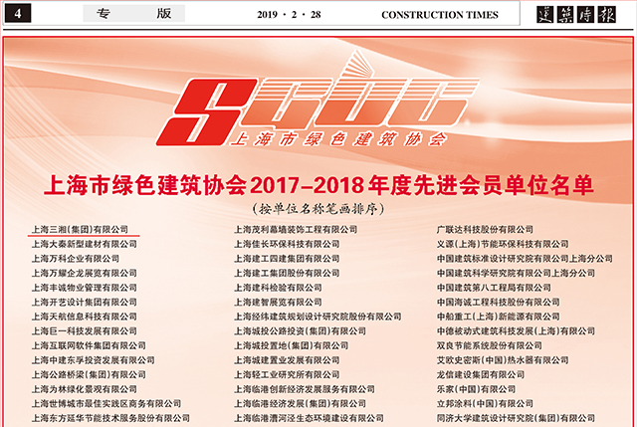Select 上海大秦新型建材有限公司 in the list
Image resolution: width=637 pixels, height=427 pixels.
(85, 244)
